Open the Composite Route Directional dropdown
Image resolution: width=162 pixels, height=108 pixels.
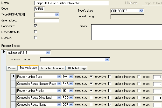pyautogui.click(x=59, y=98)
